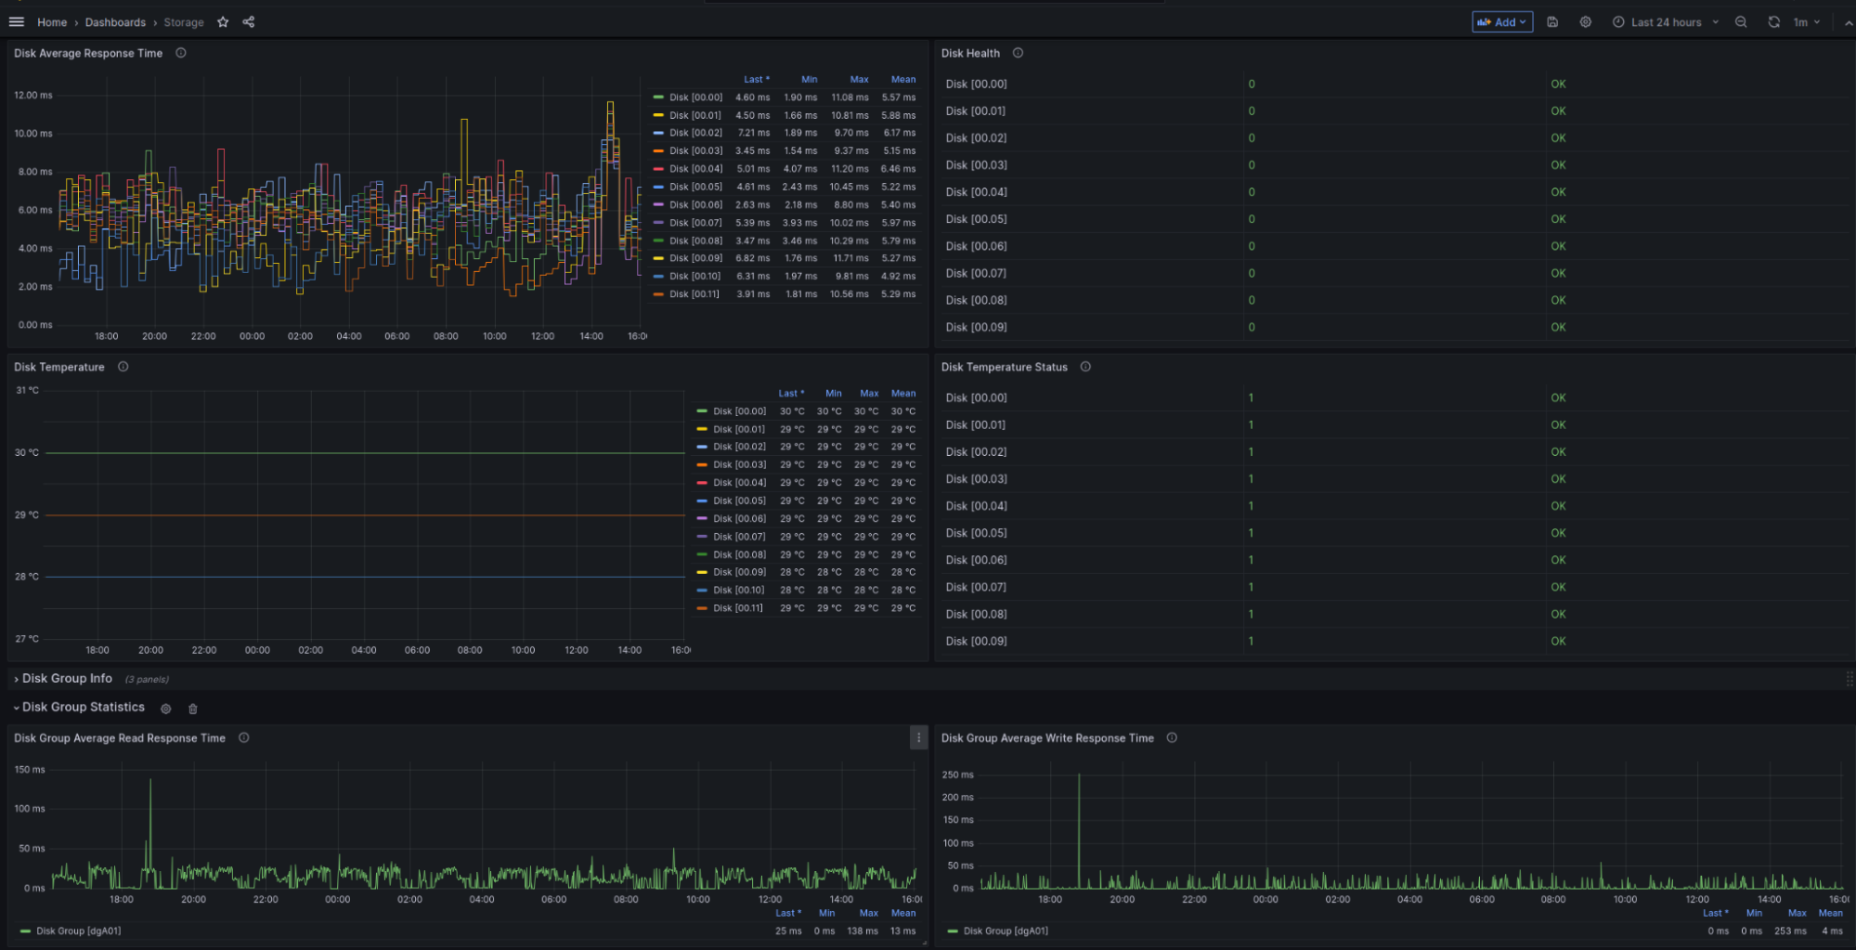This screenshot has height=950, width=1856.
Task: Click the 253 ms max value in write legend
Action: click(x=1790, y=930)
